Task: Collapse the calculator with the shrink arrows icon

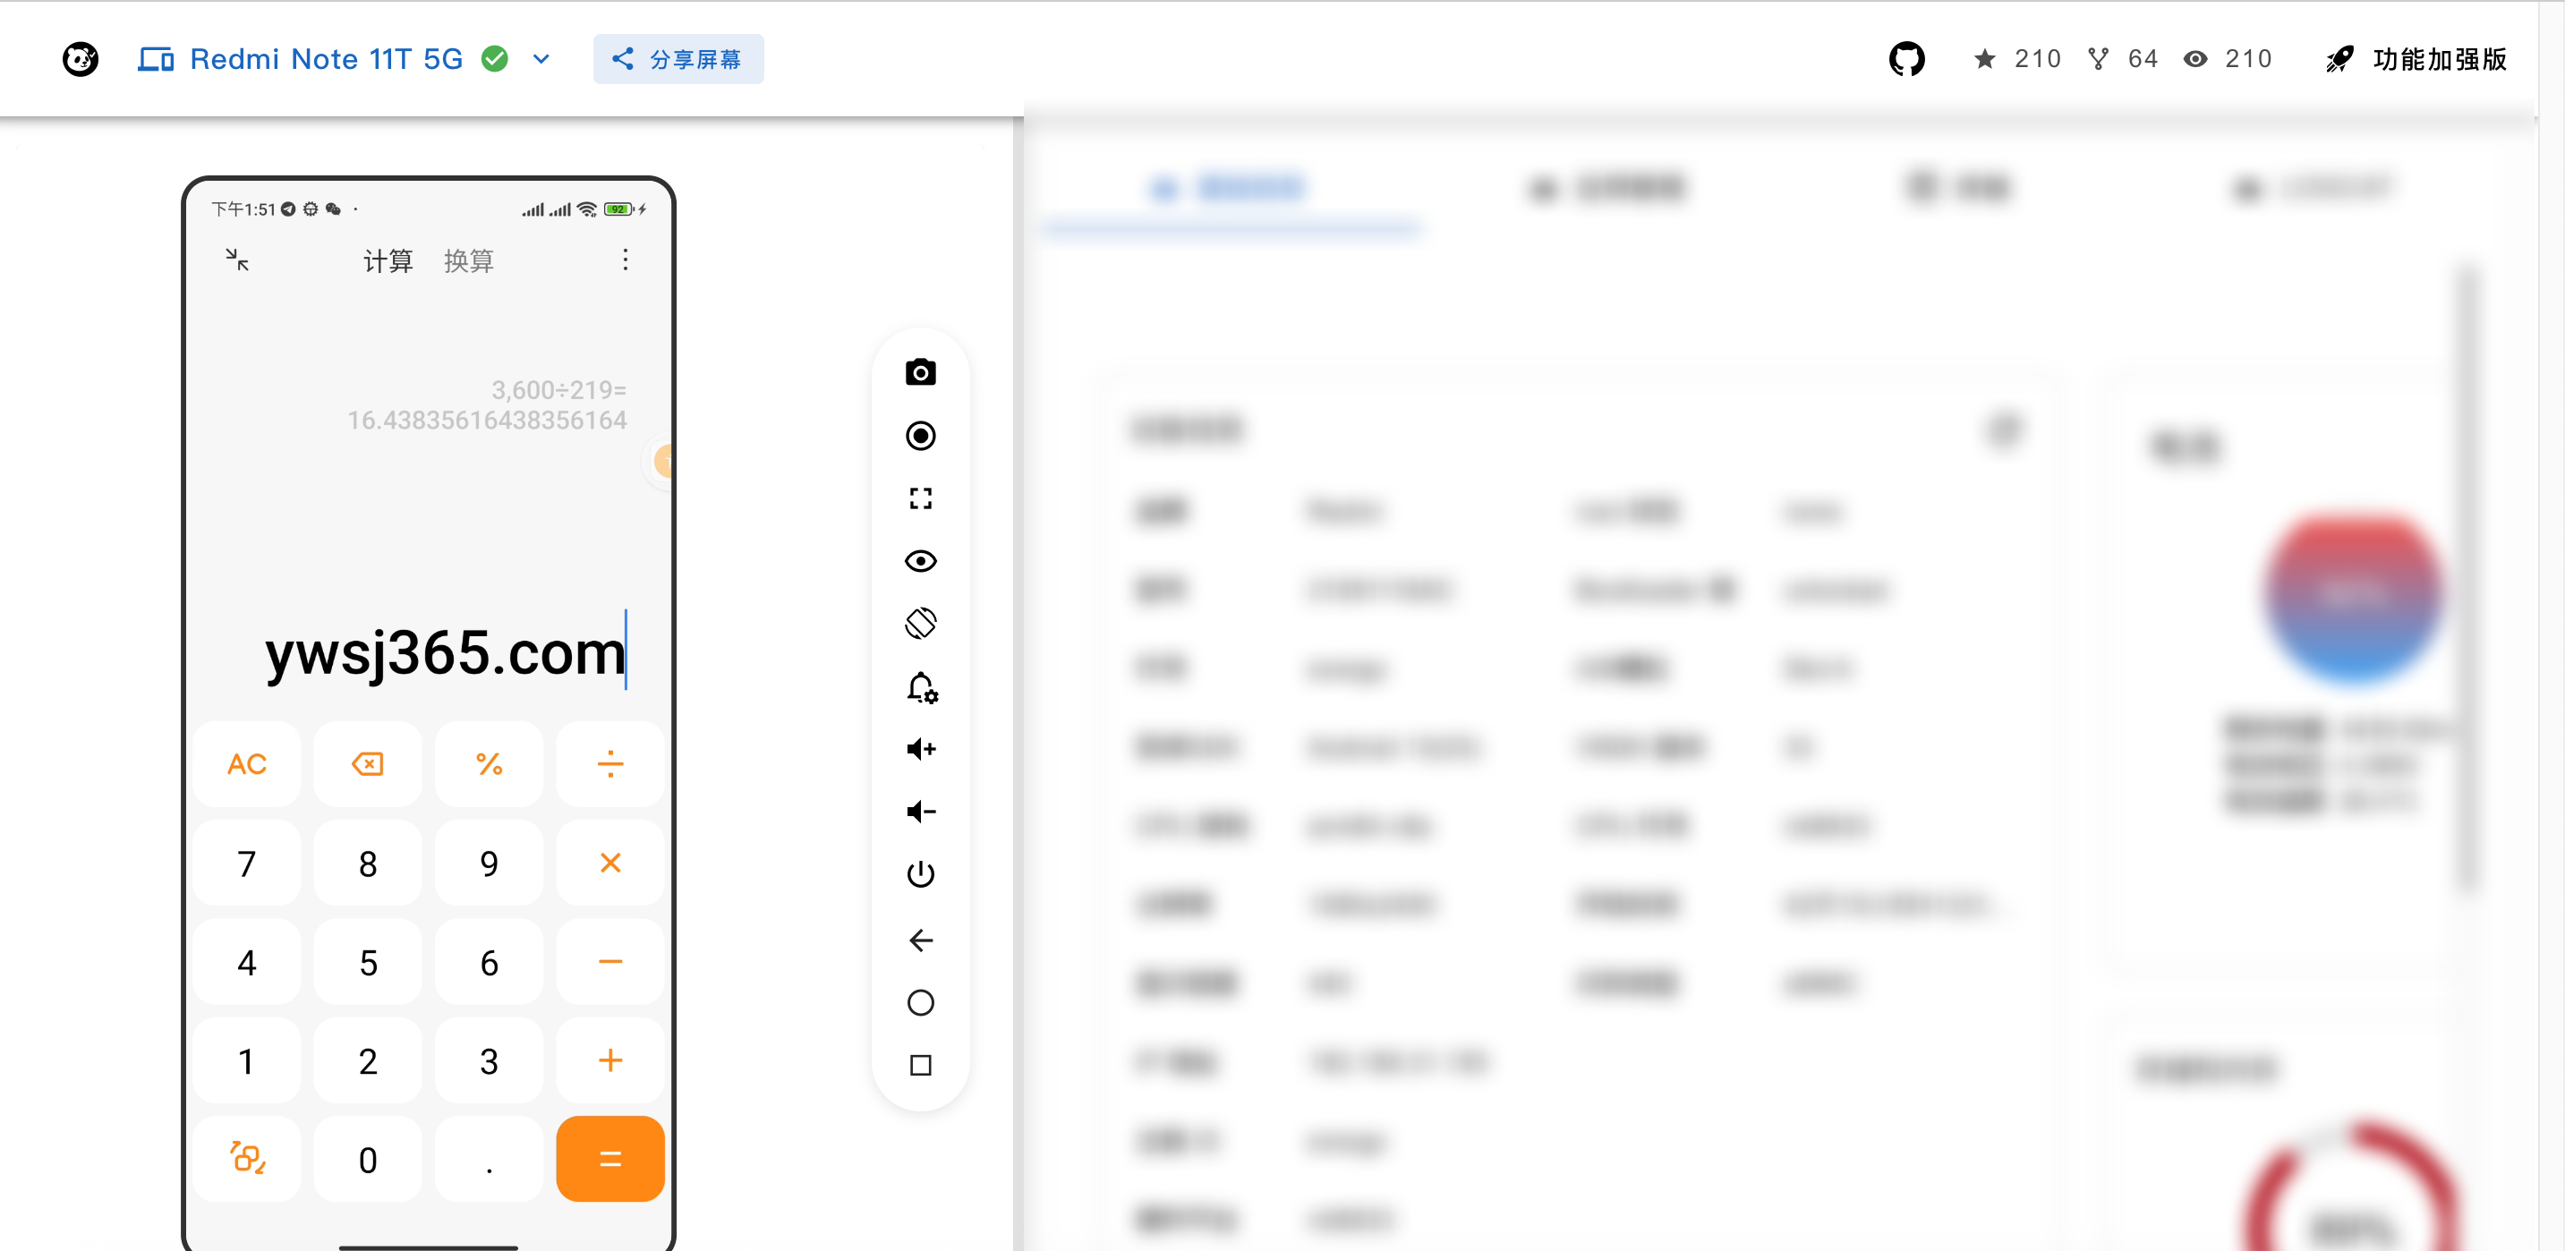Action: click(237, 259)
